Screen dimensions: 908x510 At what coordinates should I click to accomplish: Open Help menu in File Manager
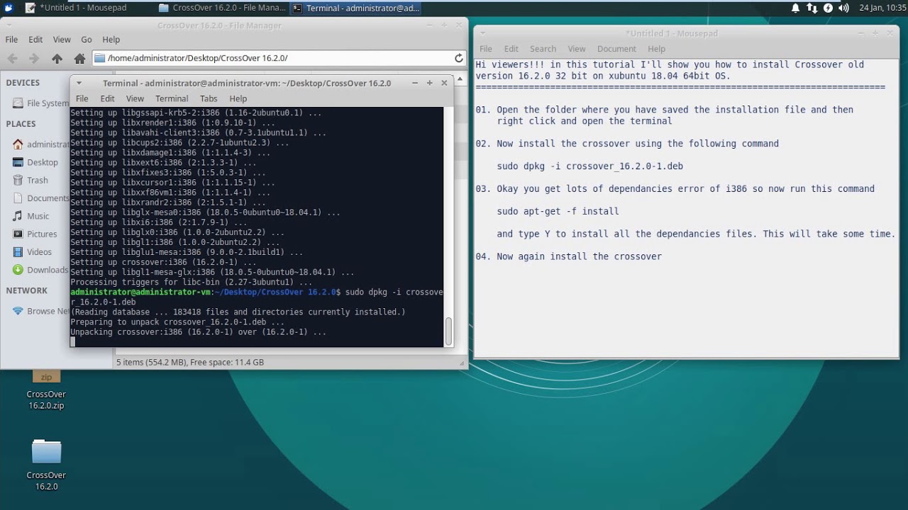pos(111,40)
